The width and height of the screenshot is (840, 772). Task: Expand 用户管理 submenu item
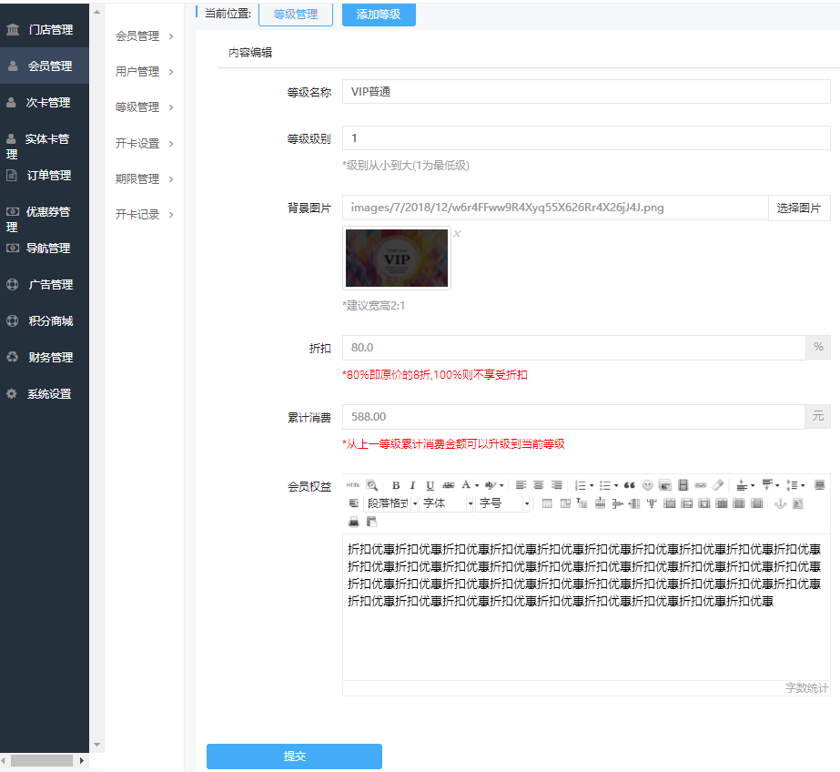click(145, 72)
